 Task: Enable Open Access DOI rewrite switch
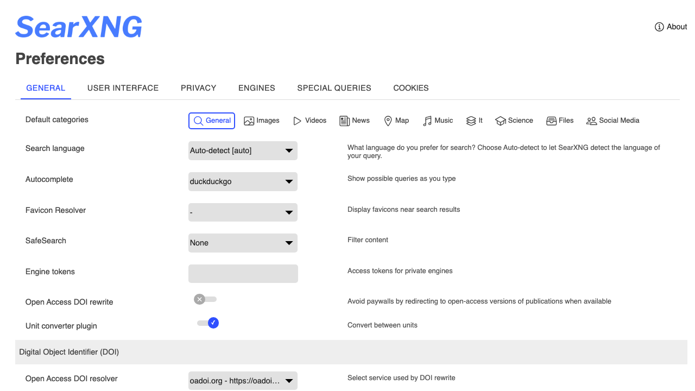205,299
